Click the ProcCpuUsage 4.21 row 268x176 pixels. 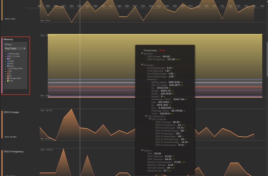[161, 68]
